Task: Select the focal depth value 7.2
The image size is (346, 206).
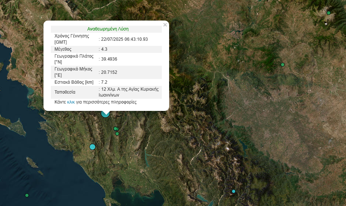Action: [x=104, y=82]
